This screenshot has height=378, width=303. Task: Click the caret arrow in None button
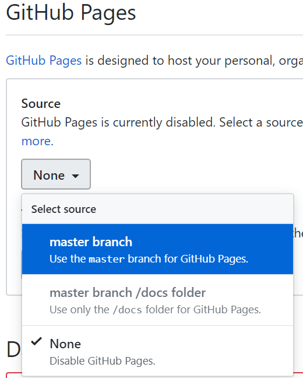75,176
